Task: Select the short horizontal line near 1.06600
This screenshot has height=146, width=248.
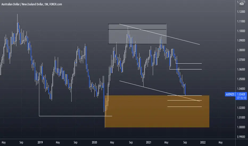Action: coord(189,63)
